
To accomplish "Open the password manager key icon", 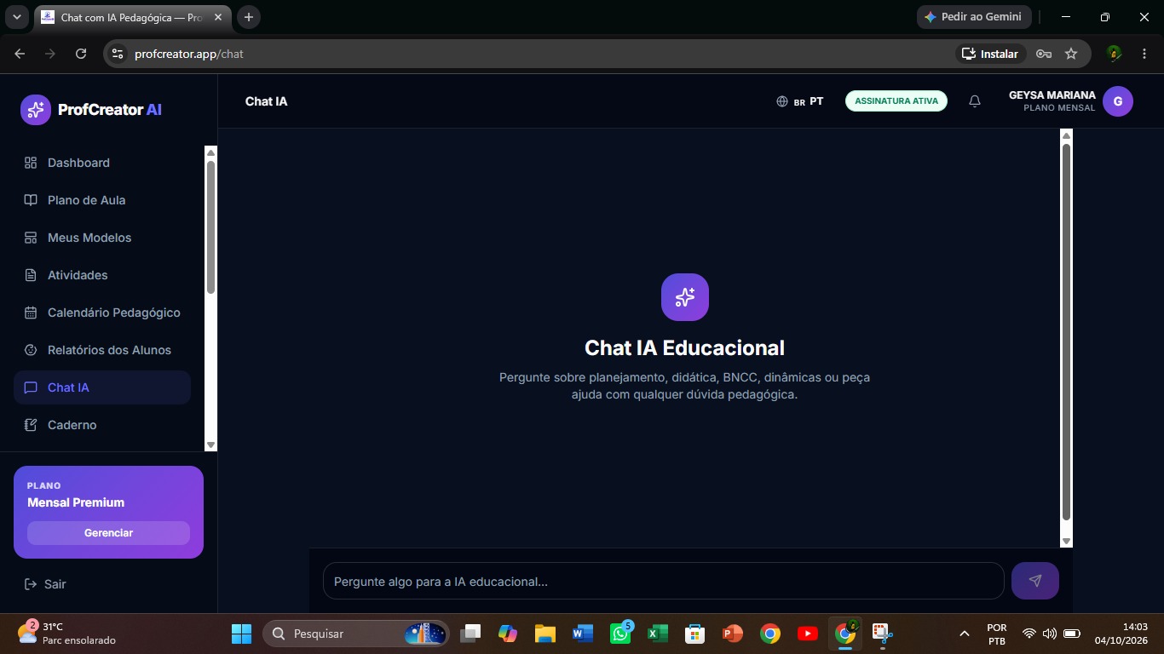I will [x=1043, y=54].
